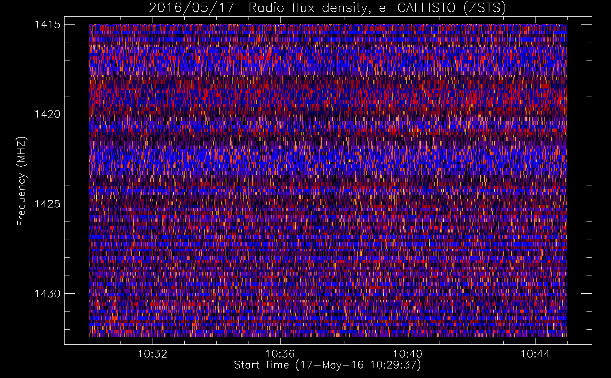Select the 'e-CALLISTO (ZSTS)' text in title
611x378 pixels.
(x=442, y=8)
